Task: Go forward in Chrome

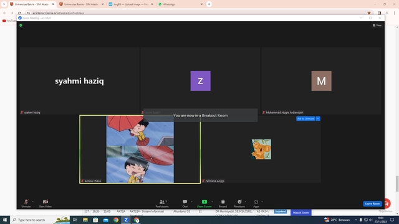Action: click(x=12, y=13)
